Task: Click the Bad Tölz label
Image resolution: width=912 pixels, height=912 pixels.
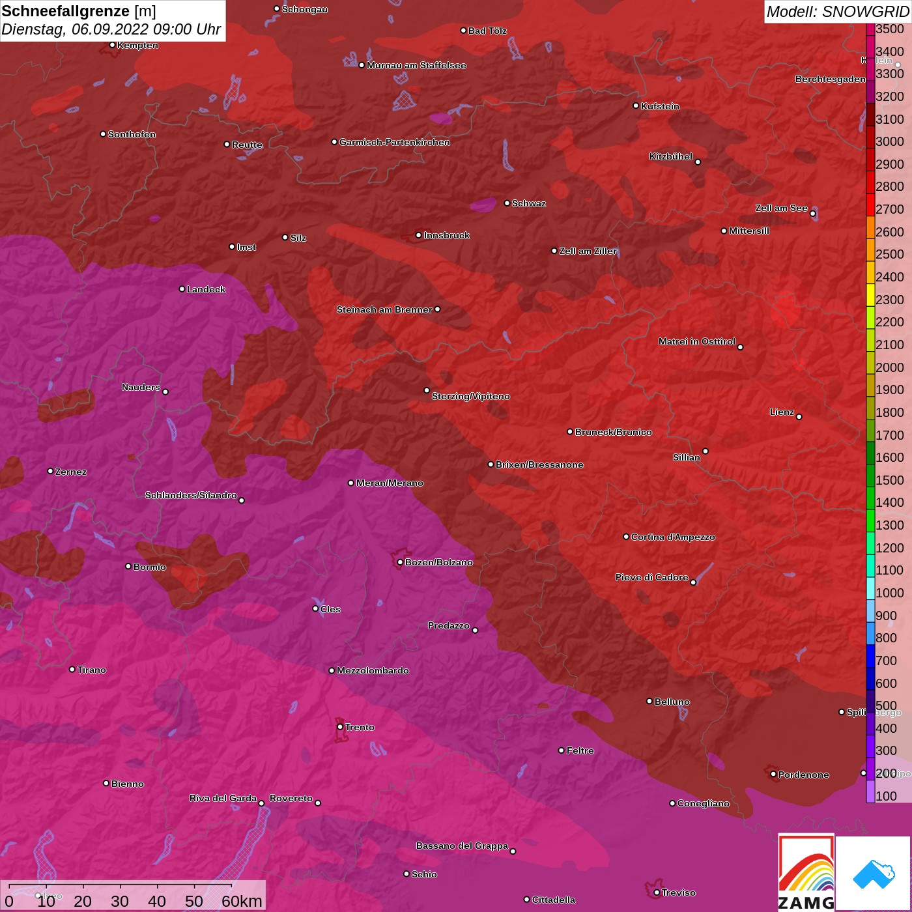Action: [x=487, y=31]
